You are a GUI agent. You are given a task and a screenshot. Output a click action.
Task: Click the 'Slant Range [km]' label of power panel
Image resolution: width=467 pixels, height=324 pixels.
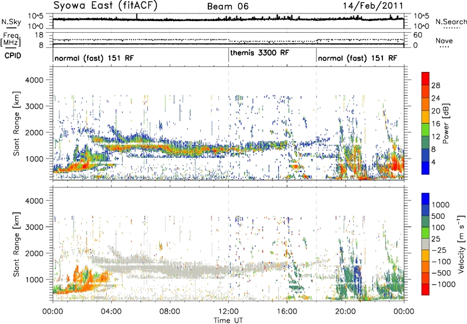click(x=16, y=123)
